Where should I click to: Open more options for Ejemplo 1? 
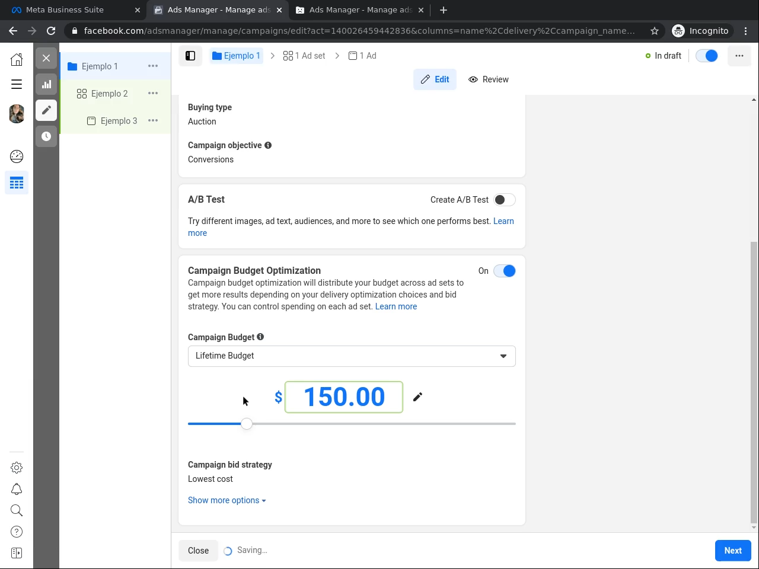(153, 66)
